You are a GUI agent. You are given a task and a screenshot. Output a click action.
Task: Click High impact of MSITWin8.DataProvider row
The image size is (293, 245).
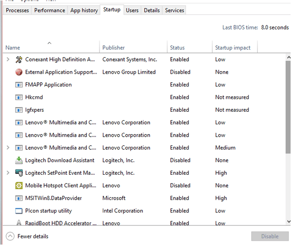point(221,198)
